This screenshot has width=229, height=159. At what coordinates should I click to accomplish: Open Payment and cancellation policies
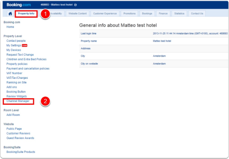[28, 69]
